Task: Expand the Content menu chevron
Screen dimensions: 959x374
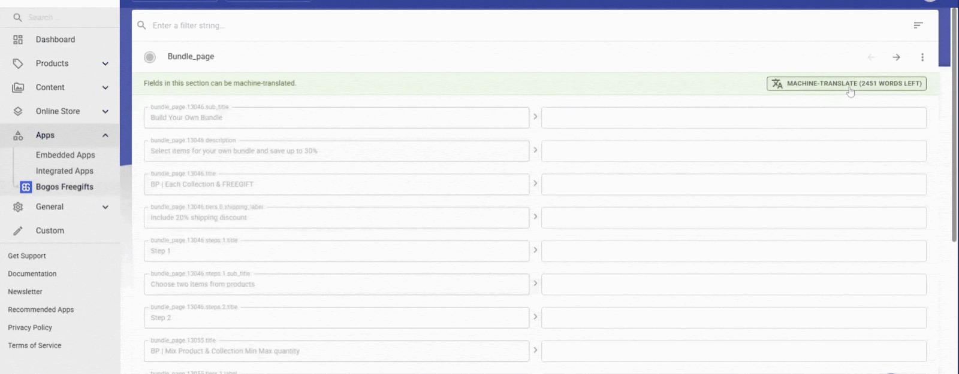Action: tap(105, 87)
